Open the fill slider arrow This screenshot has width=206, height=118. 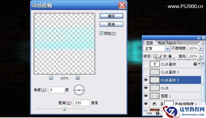(x=201, y=56)
